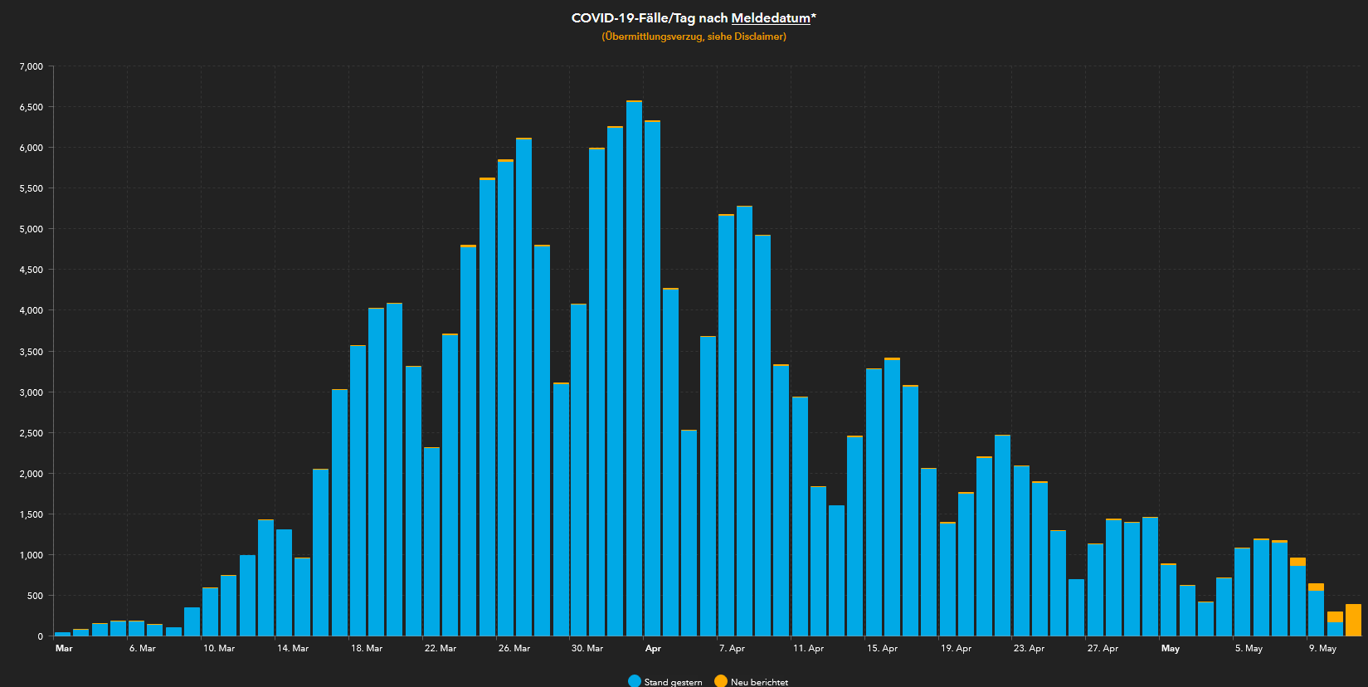Image resolution: width=1368 pixels, height=687 pixels.
Task: Click the "3,500" y-axis value label
Action: 32,352
